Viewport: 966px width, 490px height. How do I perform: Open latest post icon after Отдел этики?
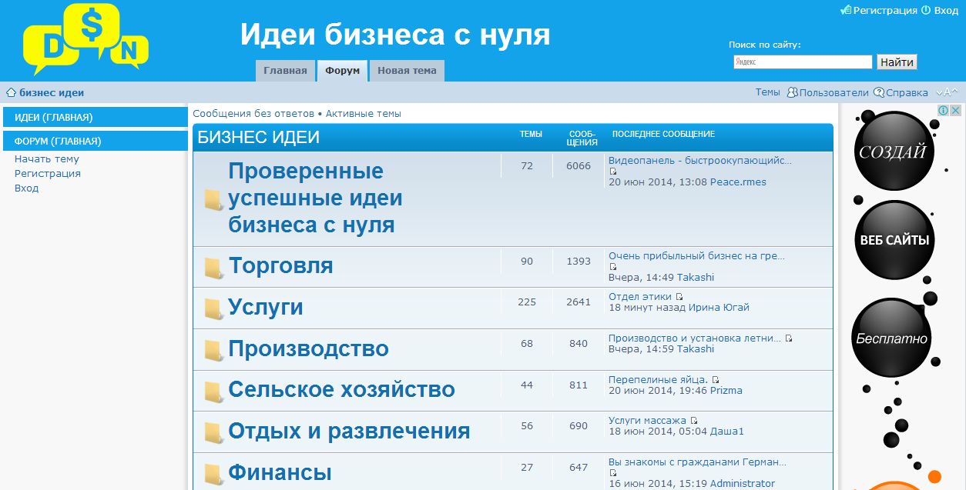point(679,297)
